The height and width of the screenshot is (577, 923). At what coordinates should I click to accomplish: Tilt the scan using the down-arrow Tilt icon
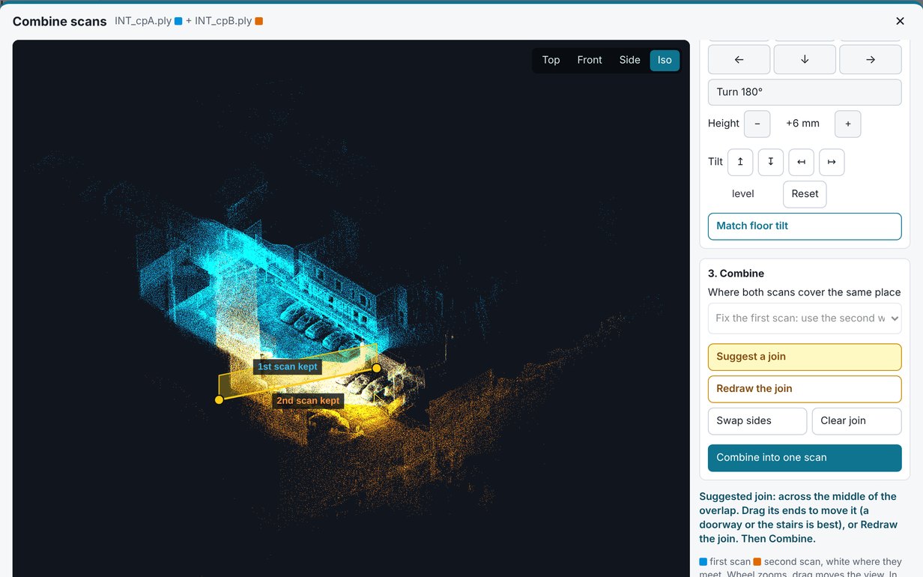(x=771, y=162)
